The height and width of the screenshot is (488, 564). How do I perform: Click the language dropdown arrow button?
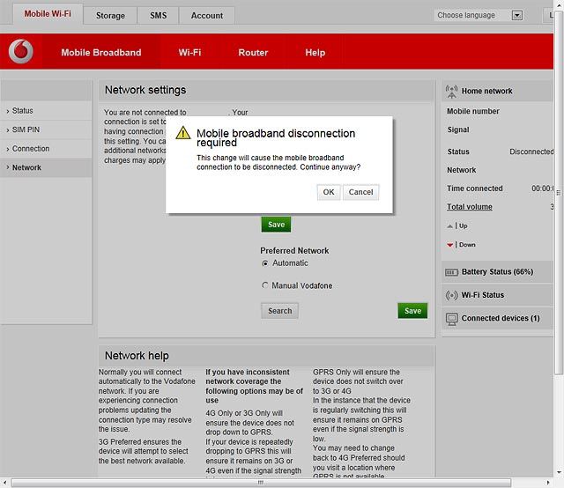[x=517, y=15]
